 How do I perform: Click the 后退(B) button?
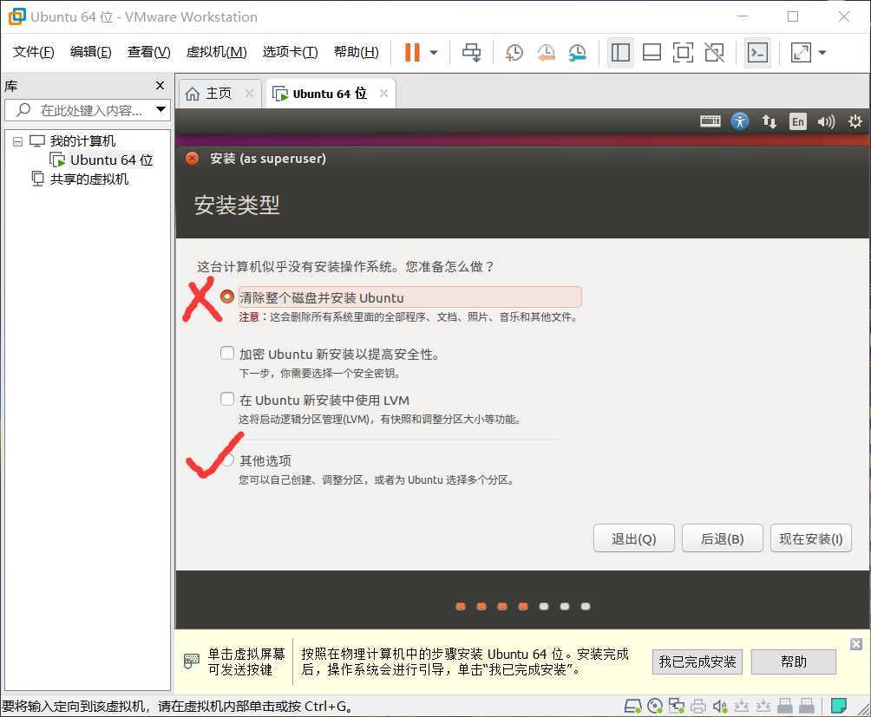click(x=722, y=538)
